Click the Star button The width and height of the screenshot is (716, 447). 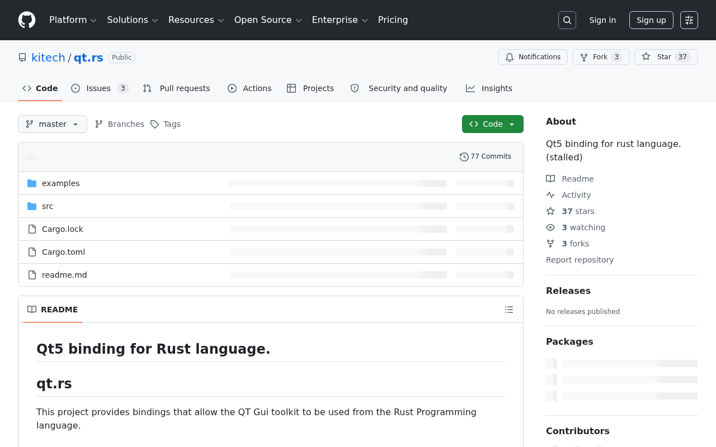[666, 57]
